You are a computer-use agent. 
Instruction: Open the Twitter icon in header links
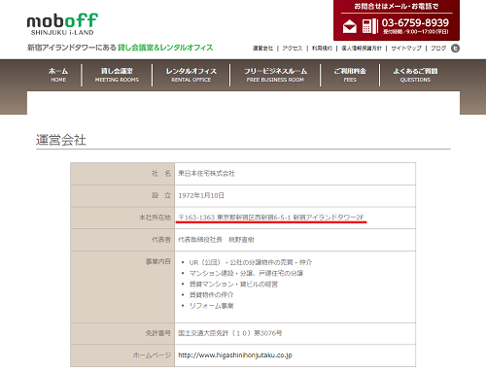[455, 49]
